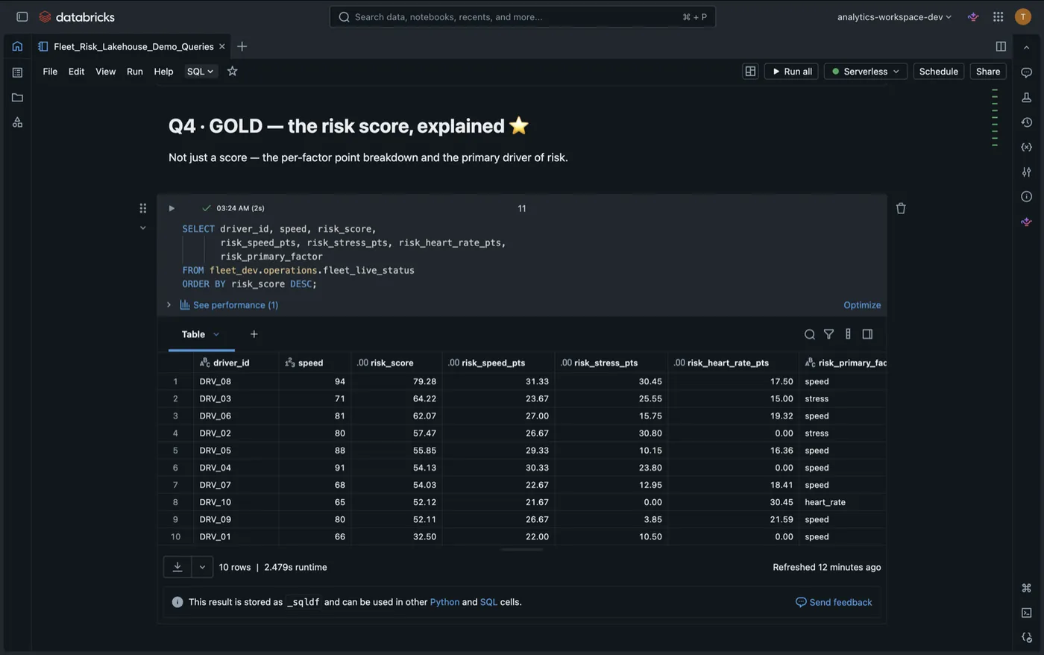Open workspace folder browser icon
Image resolution: width=1044 pixels, height=655 pixels.
pyautogui.click(x=17, y=97)
